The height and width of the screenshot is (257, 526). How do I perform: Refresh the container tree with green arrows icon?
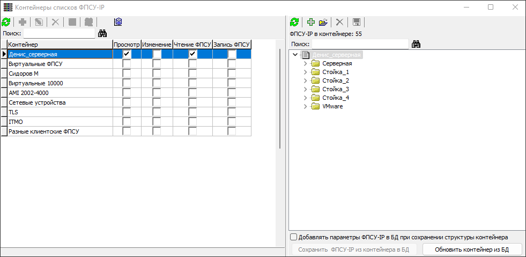coord(294,22)
